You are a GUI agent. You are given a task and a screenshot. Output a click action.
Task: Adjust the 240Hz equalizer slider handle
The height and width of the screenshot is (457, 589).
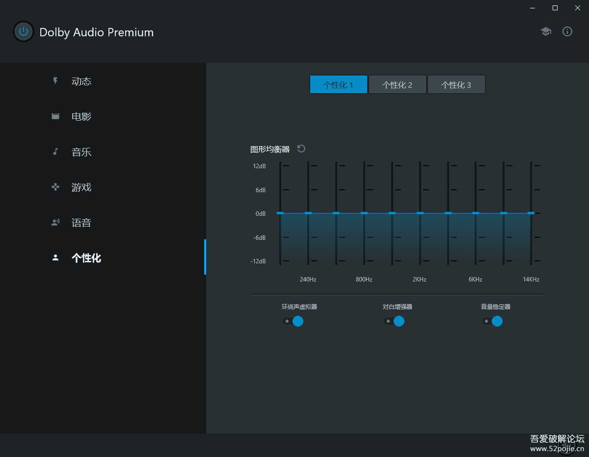click(308, 213)
